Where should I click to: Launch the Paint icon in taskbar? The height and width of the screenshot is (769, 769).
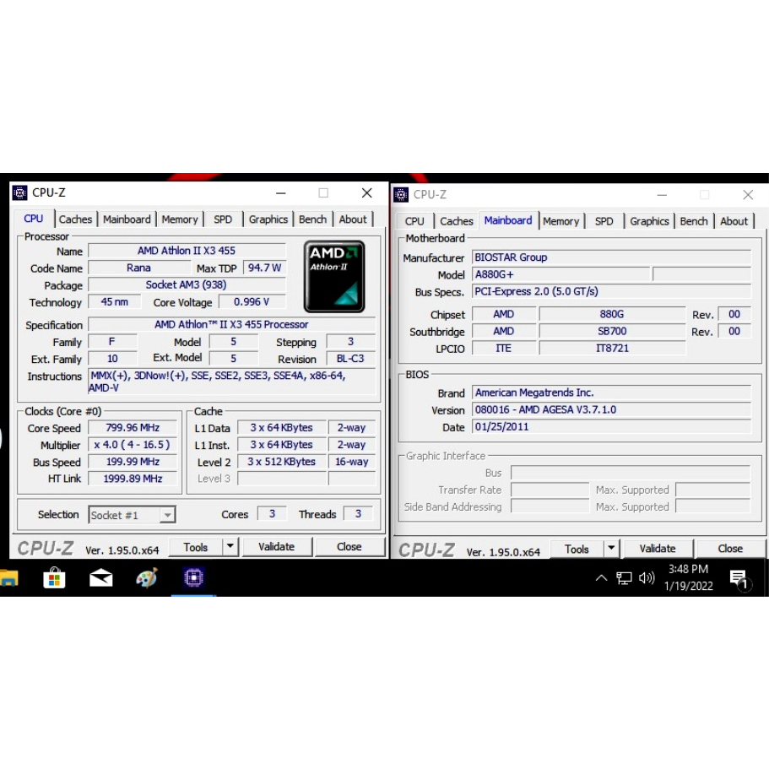point(147,578)
